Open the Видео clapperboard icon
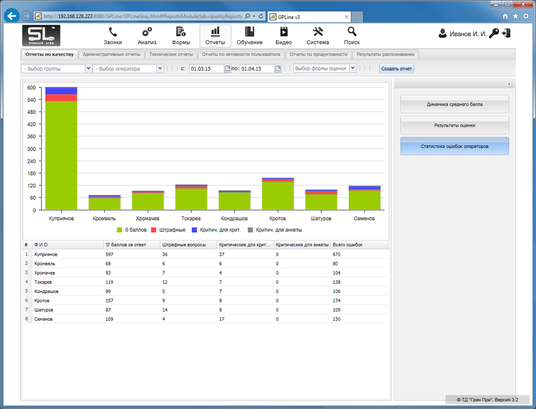536x409 pixels. [x=284, y=32]
